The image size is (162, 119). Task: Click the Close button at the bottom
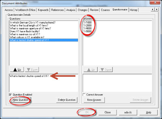107,112
